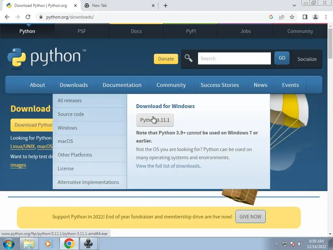Open the Socialize menu
Screen dimensions: 333x250
[x=307, y=59]
